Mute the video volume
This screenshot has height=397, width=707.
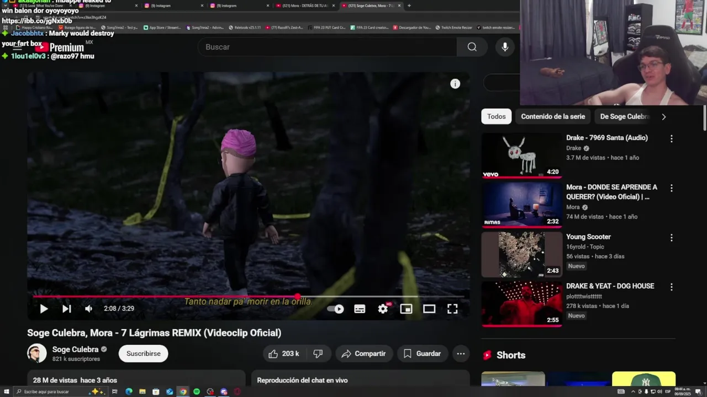(x=88, y=309)
